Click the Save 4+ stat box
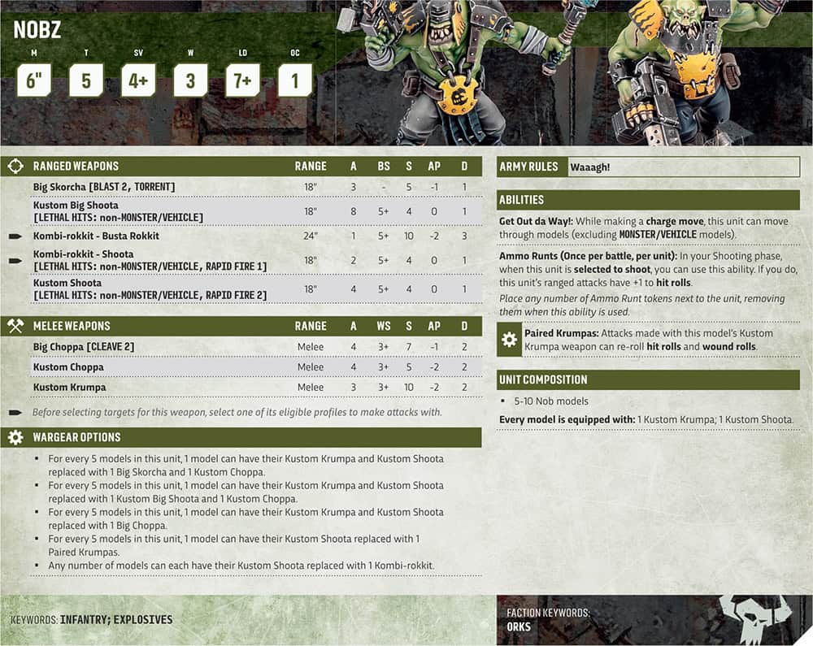813x646 pixels. tap(138, 80)
